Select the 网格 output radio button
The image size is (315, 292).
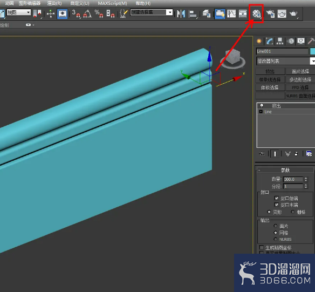(x=276, y=233)
